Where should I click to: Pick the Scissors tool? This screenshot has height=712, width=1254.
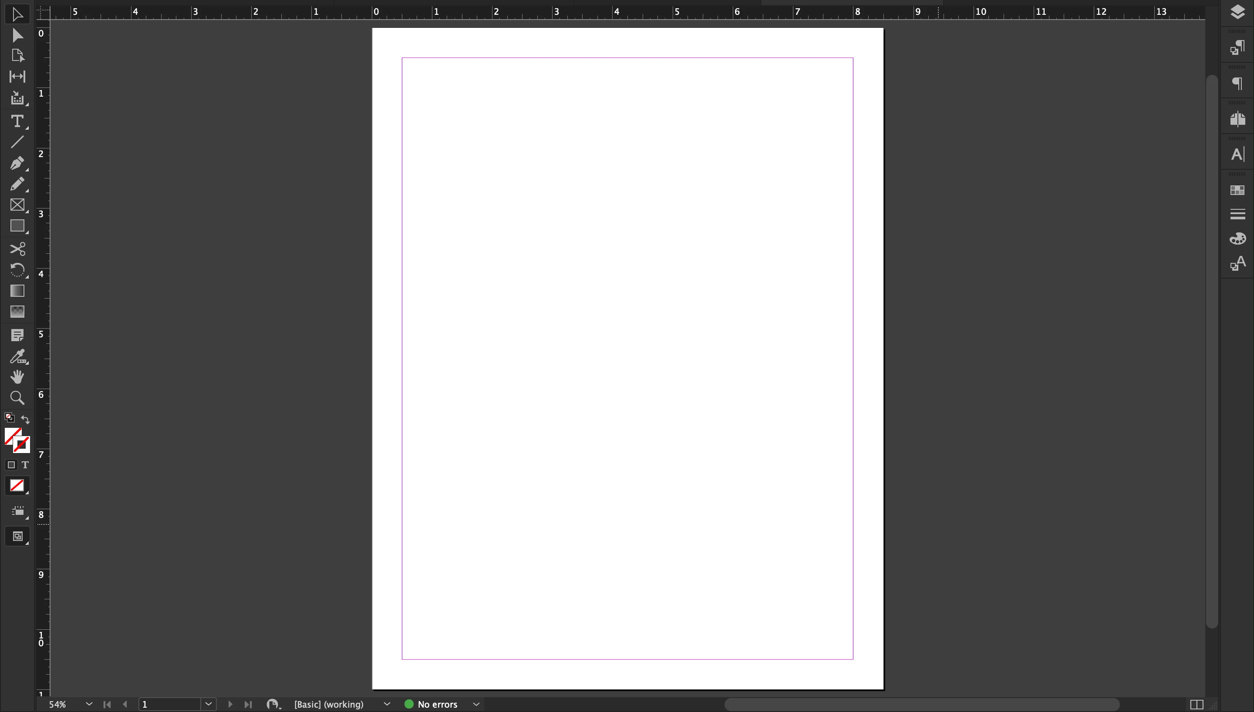pos(17,249)
